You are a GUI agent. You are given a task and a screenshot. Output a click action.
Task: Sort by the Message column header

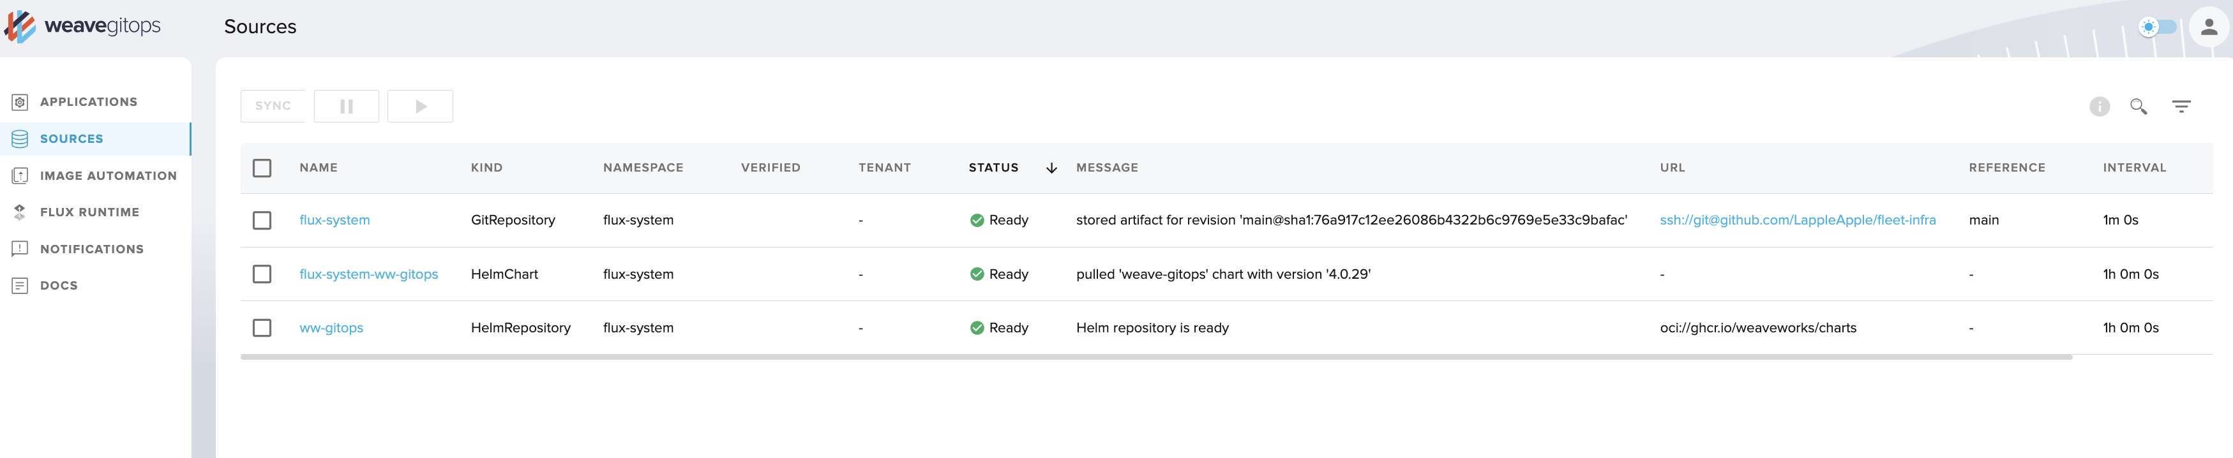(1107, 168)
